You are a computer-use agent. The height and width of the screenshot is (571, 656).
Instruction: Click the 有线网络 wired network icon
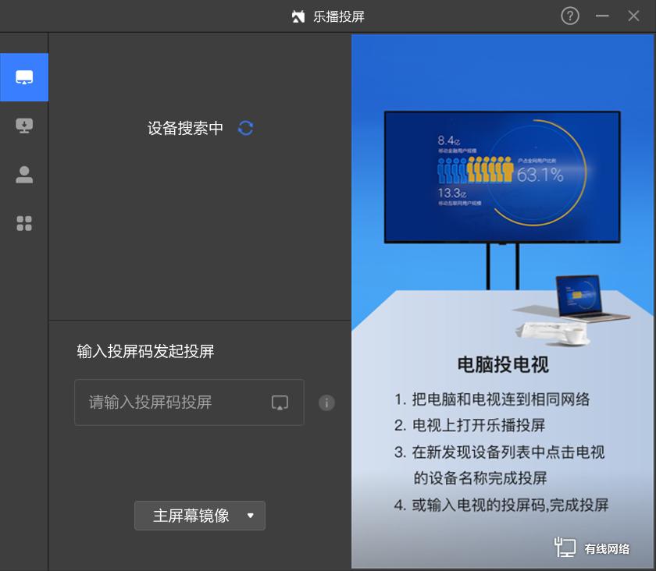(x=565, y=547)
